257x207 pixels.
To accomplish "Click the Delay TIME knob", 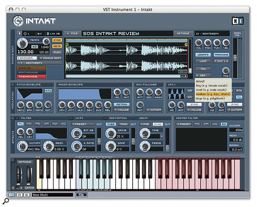I will click(x=145, y=133).
